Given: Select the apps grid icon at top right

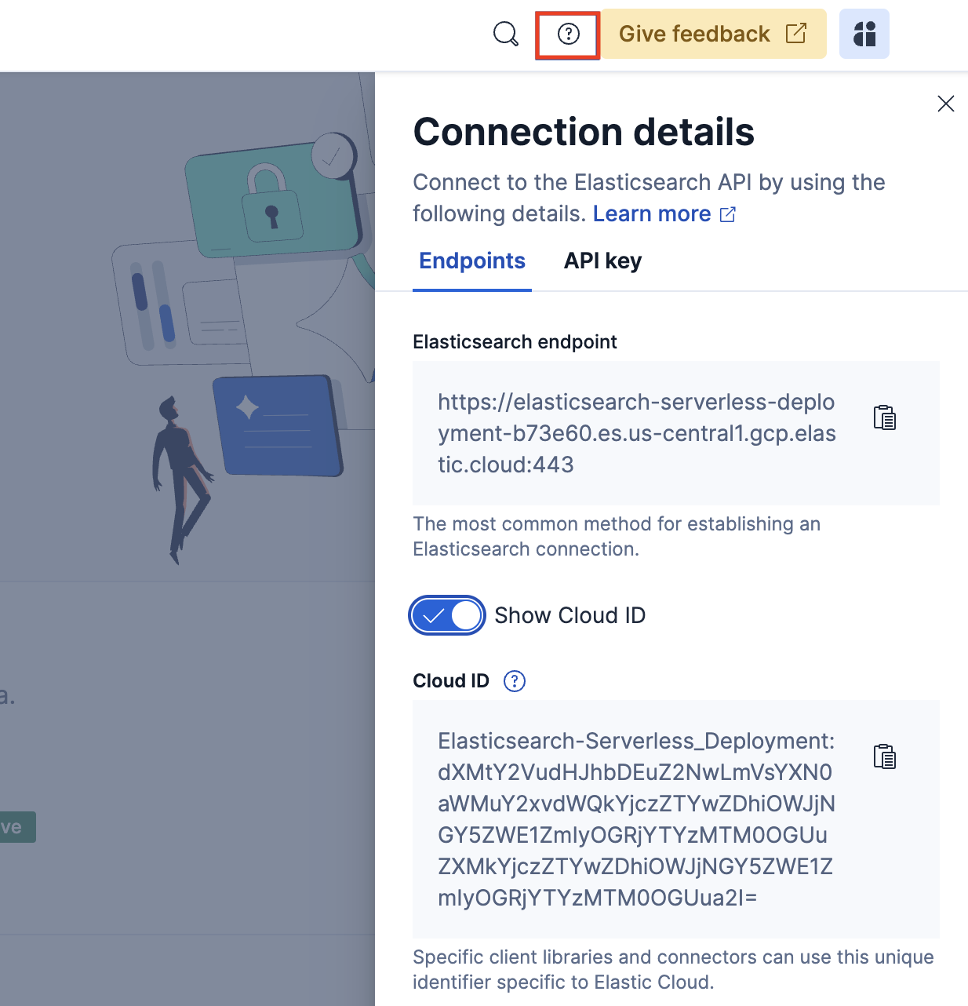Looking at the screenshot, I should 864,34.
